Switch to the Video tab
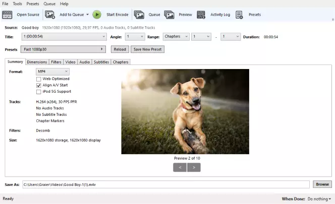 [70, 62]
